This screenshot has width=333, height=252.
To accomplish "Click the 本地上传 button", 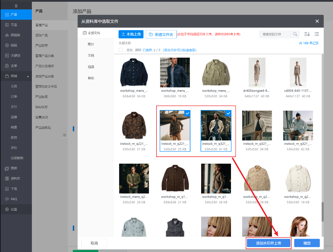I will (131, 34).
